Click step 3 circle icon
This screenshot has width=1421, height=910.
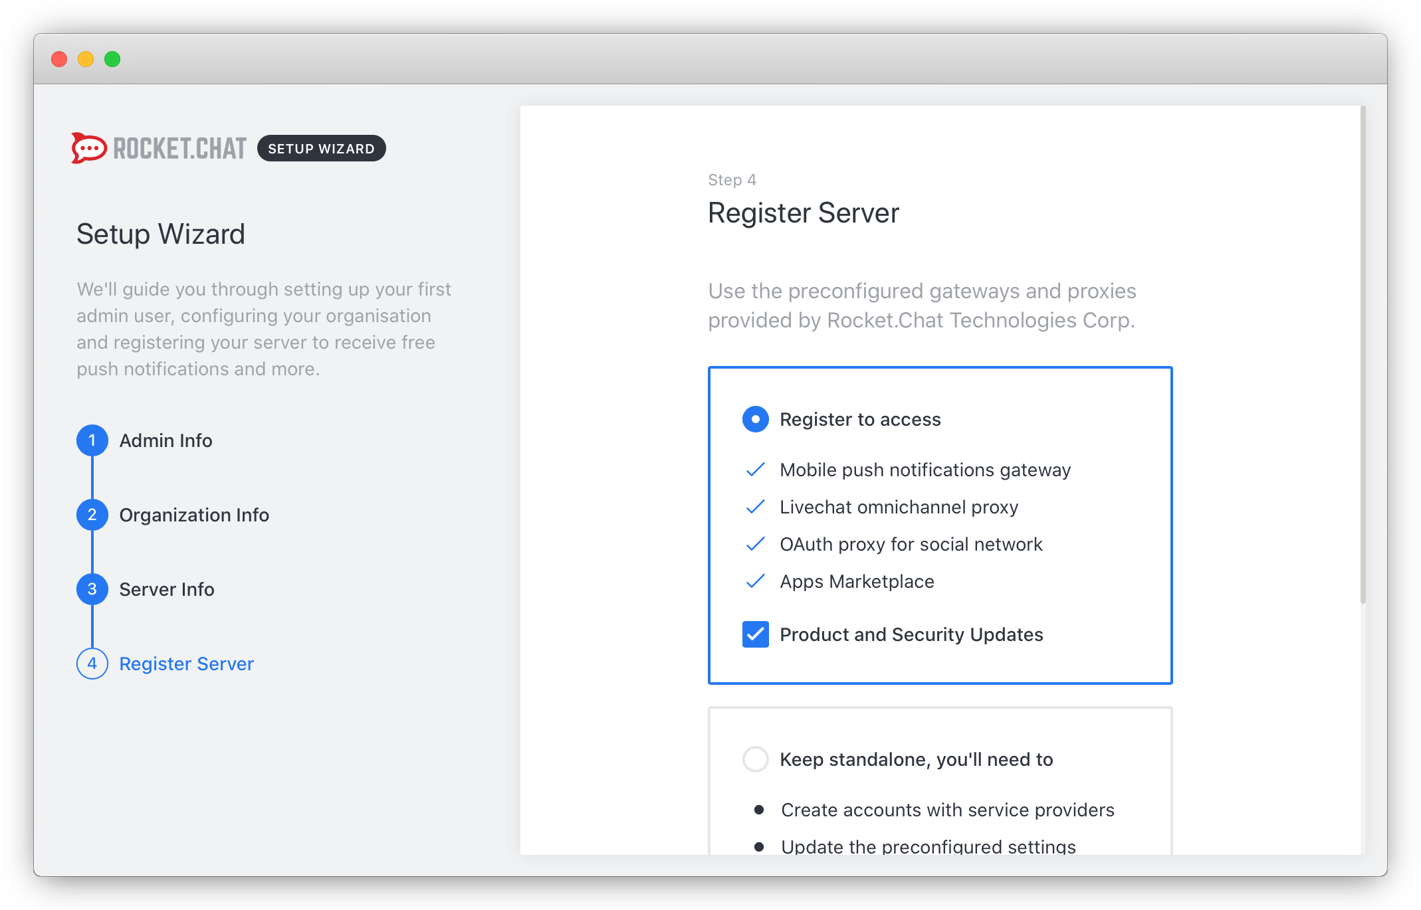[92, 589]
